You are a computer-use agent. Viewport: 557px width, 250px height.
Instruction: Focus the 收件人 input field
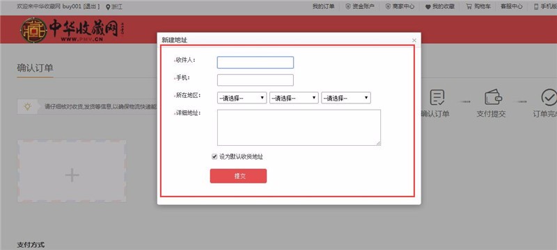[256, 62]
